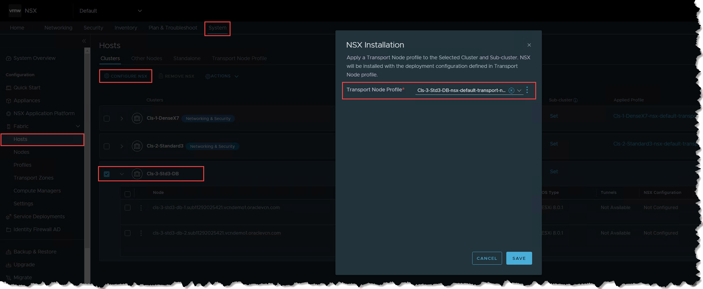703x289 pixels.
Task: Open the Security tab
Action: tap(93, 28)
